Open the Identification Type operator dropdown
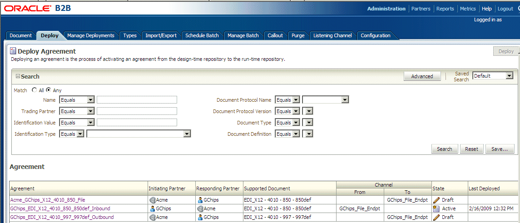The image size is (520, 223). pos(72,134)
